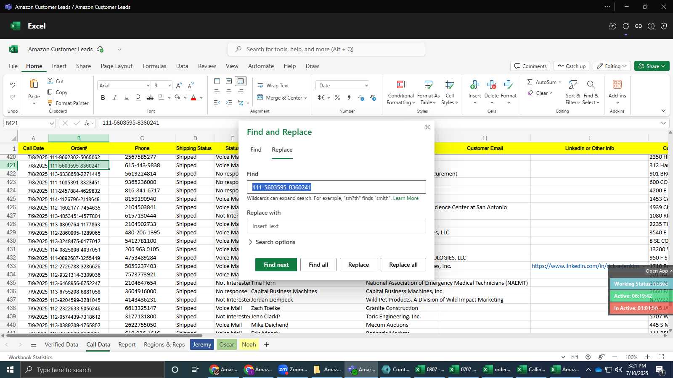Viewport: 673px width, 378px height.
Task: Open Cell Styles gallery
Action: (450, 92)
